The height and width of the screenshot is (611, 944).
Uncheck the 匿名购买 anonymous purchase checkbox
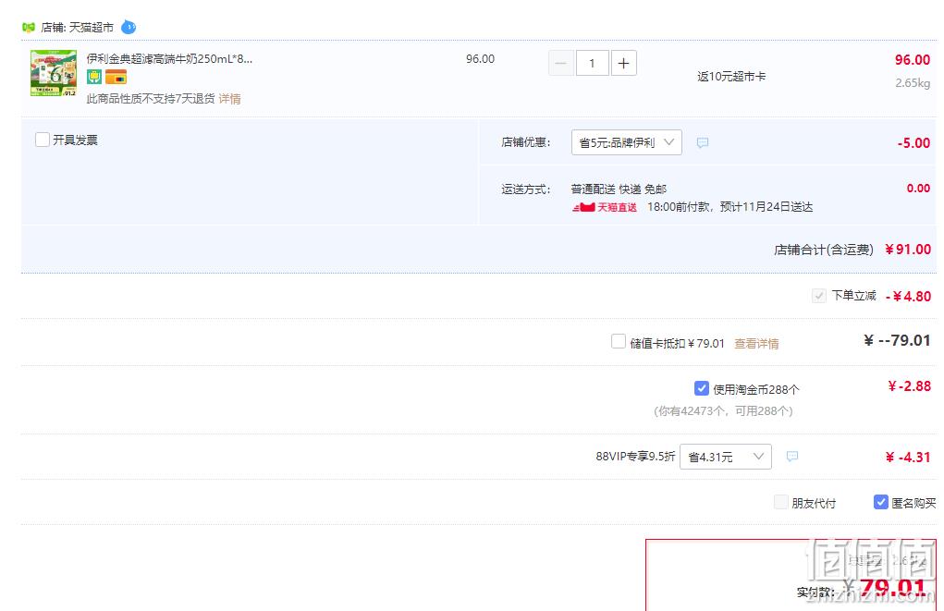click(x=881, y=502)
